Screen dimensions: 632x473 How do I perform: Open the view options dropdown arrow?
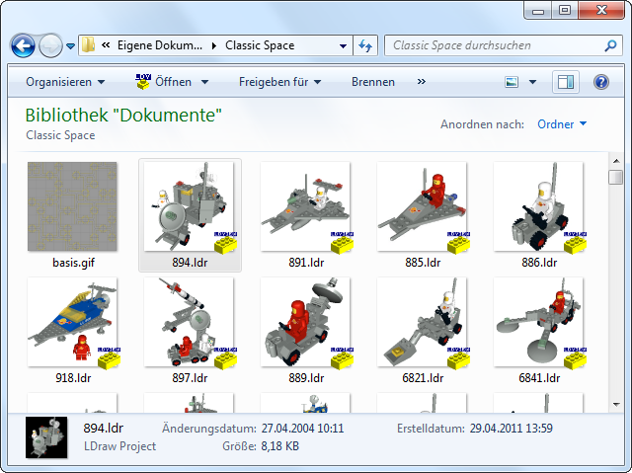532,82
